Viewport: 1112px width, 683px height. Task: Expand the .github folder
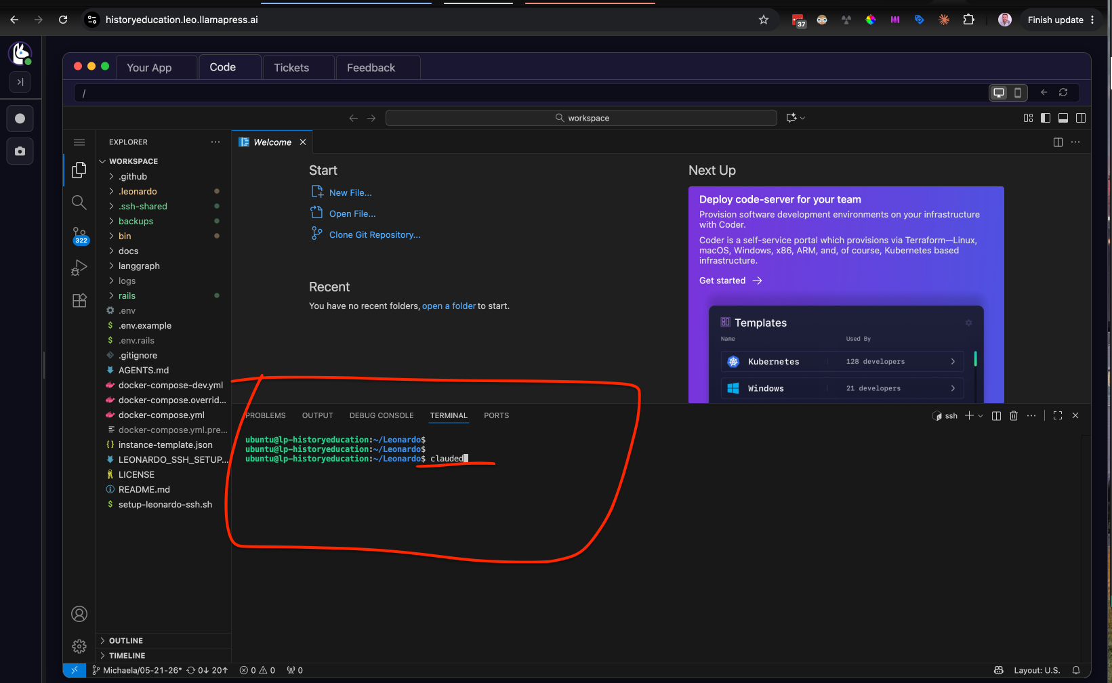coord(133,176)
